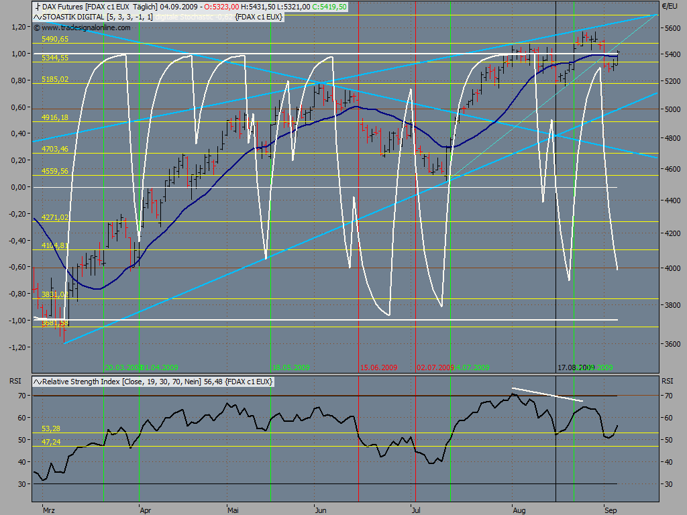Click the 01.04.2009 date marker

tap(161, 367)
